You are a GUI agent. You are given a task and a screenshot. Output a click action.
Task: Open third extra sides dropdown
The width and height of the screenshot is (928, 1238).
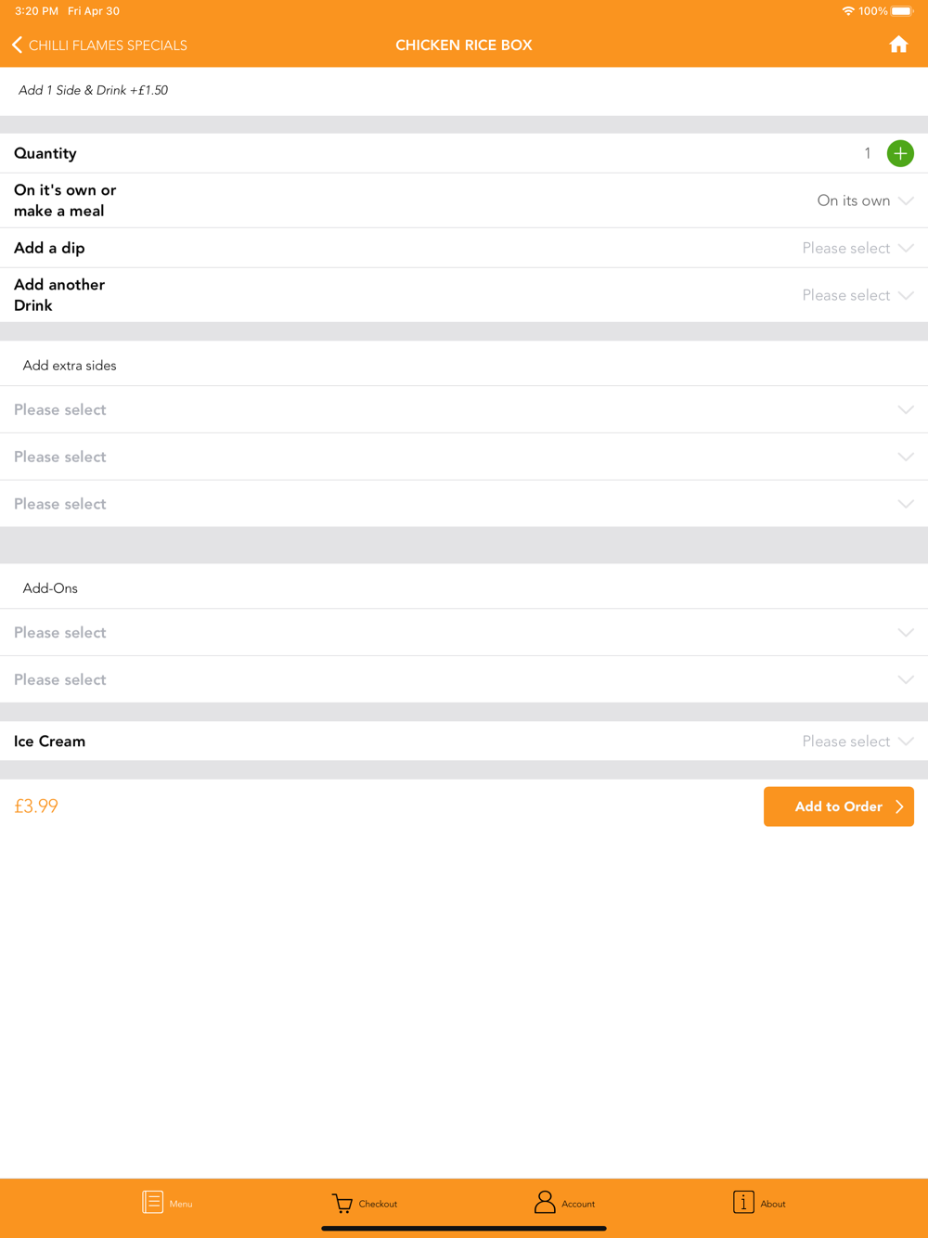click(x=464, y=504)
